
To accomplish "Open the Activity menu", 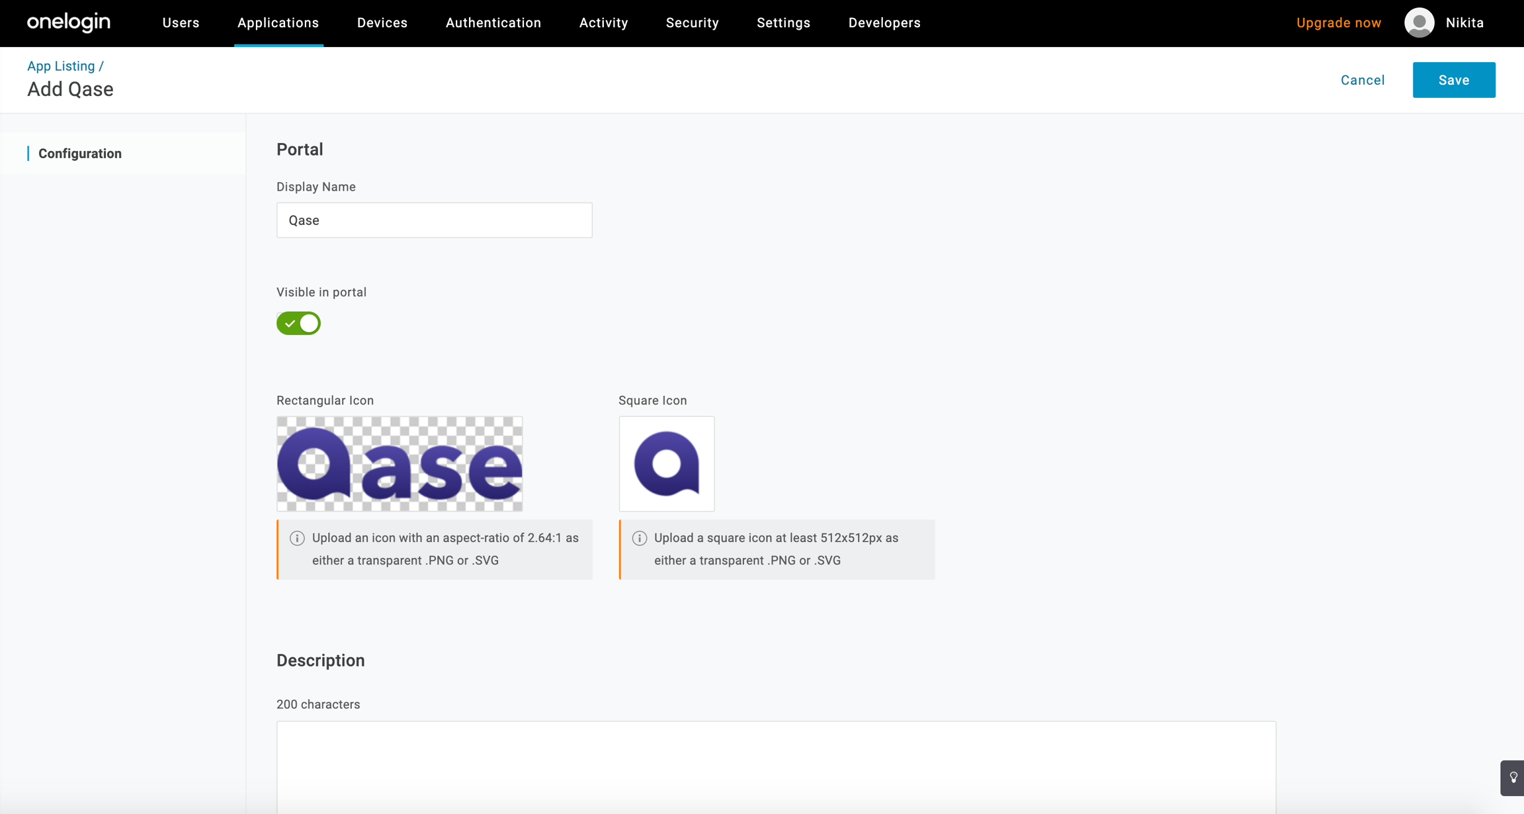I will pyautogui.click(x=603, y=23).
